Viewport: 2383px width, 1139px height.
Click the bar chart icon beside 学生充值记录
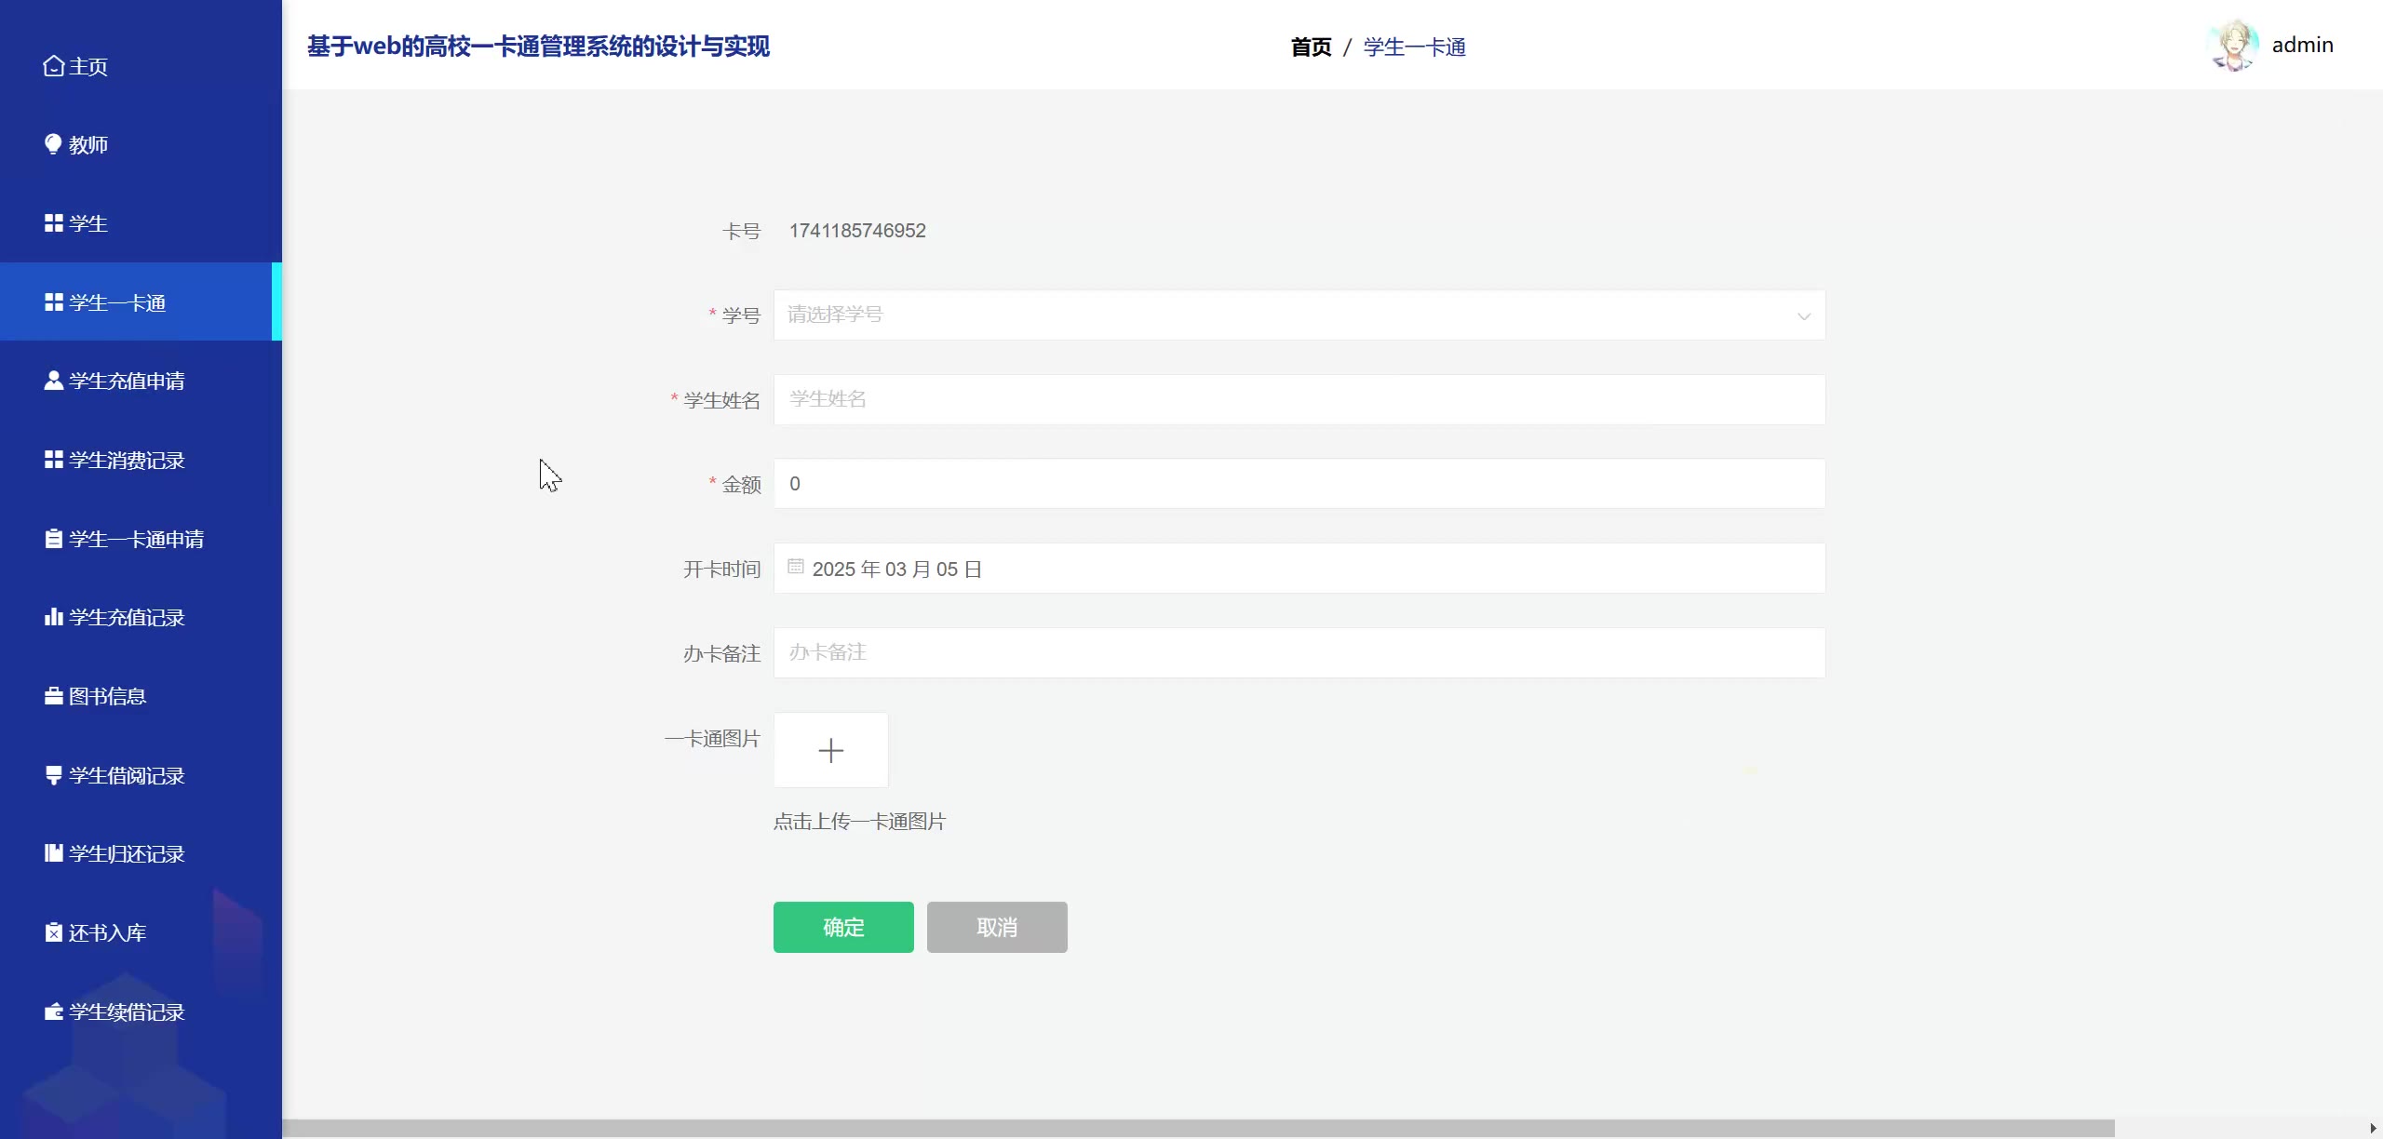coord(53,617)
